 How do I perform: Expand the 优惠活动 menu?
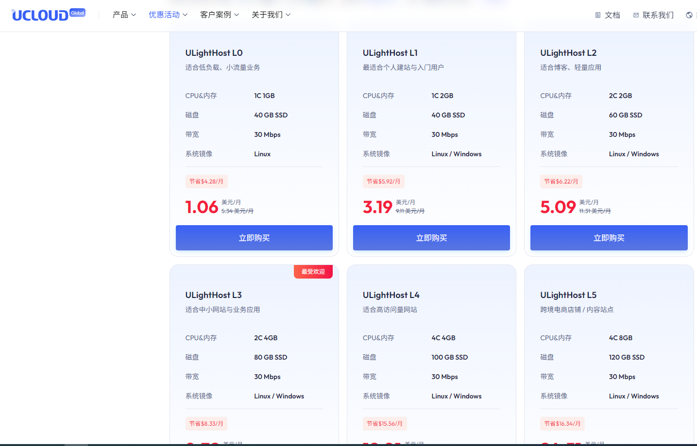[x=168, y=15]
